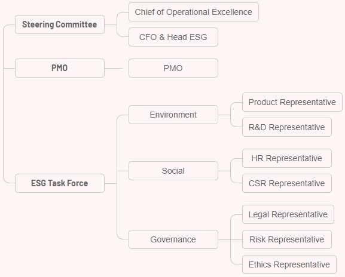Click the Chief of Operational Excellence box

point(194,12)
